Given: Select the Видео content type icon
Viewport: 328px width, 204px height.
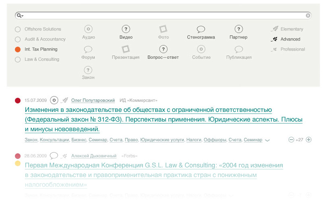Looking at the screenshot, I should pyautogui.click(x=126, y=29).
